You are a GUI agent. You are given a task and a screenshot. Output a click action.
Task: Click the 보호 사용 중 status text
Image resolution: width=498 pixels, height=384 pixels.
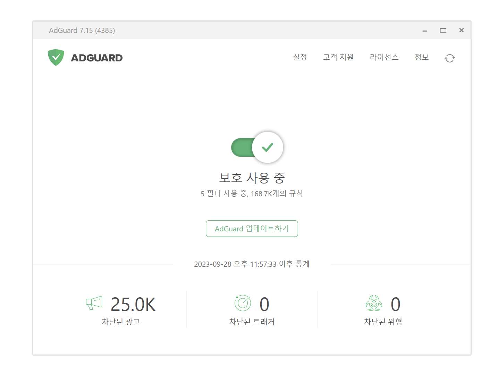[252, 178]
